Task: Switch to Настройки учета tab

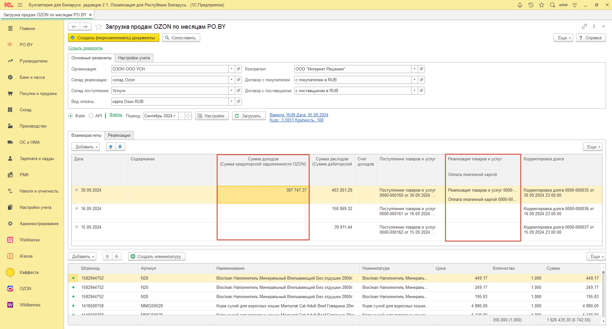Action: point(134,58)
